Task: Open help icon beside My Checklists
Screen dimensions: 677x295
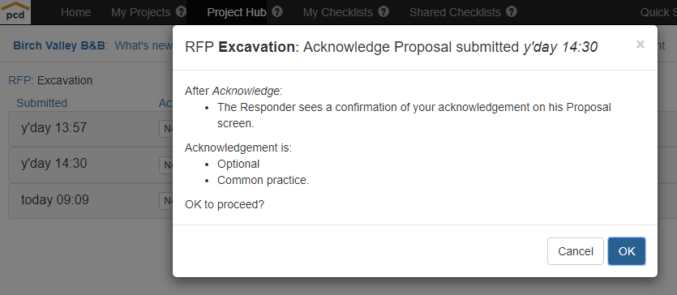Action: pyautogui.click(x=383, y=11)
